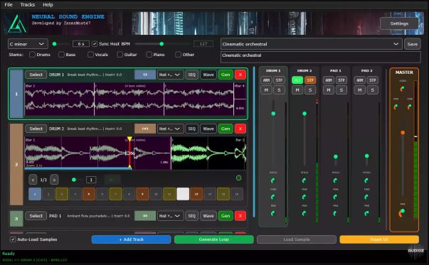Mute the DRUM 1 mixer channel
Image resolution: width=429 pixels, height=265 pixels.
coord(266,90)
